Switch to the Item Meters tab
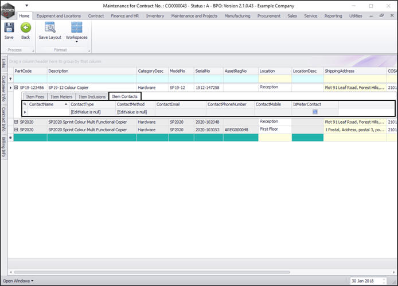The height and width of the screenshot is (286, 398). click(61, 97)
